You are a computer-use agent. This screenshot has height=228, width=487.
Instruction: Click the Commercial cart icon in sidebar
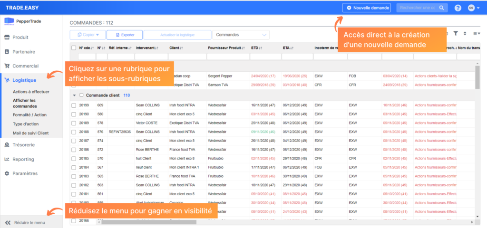tap(7, 66)
